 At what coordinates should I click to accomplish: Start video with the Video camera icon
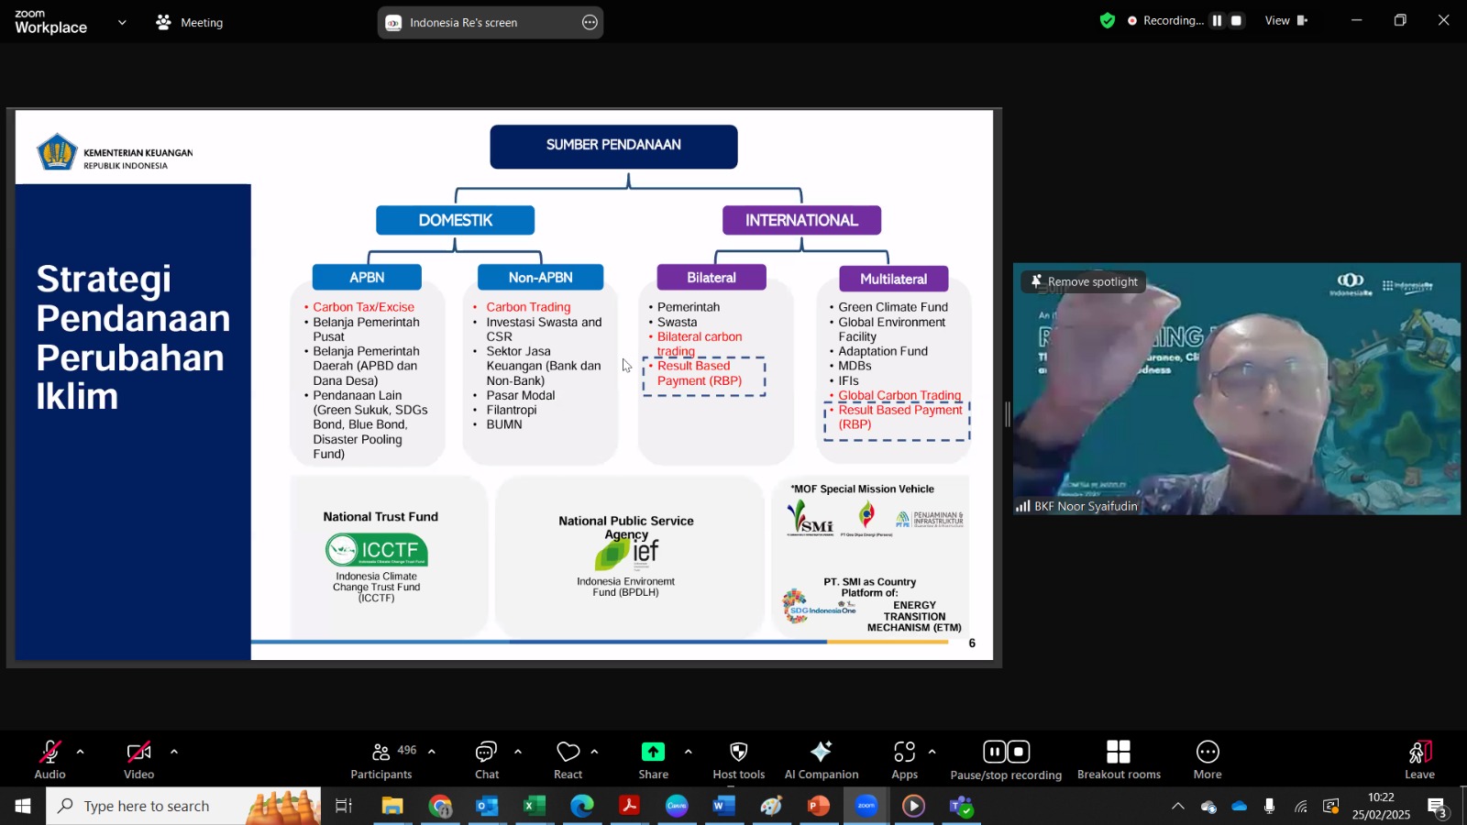point(138,753)
